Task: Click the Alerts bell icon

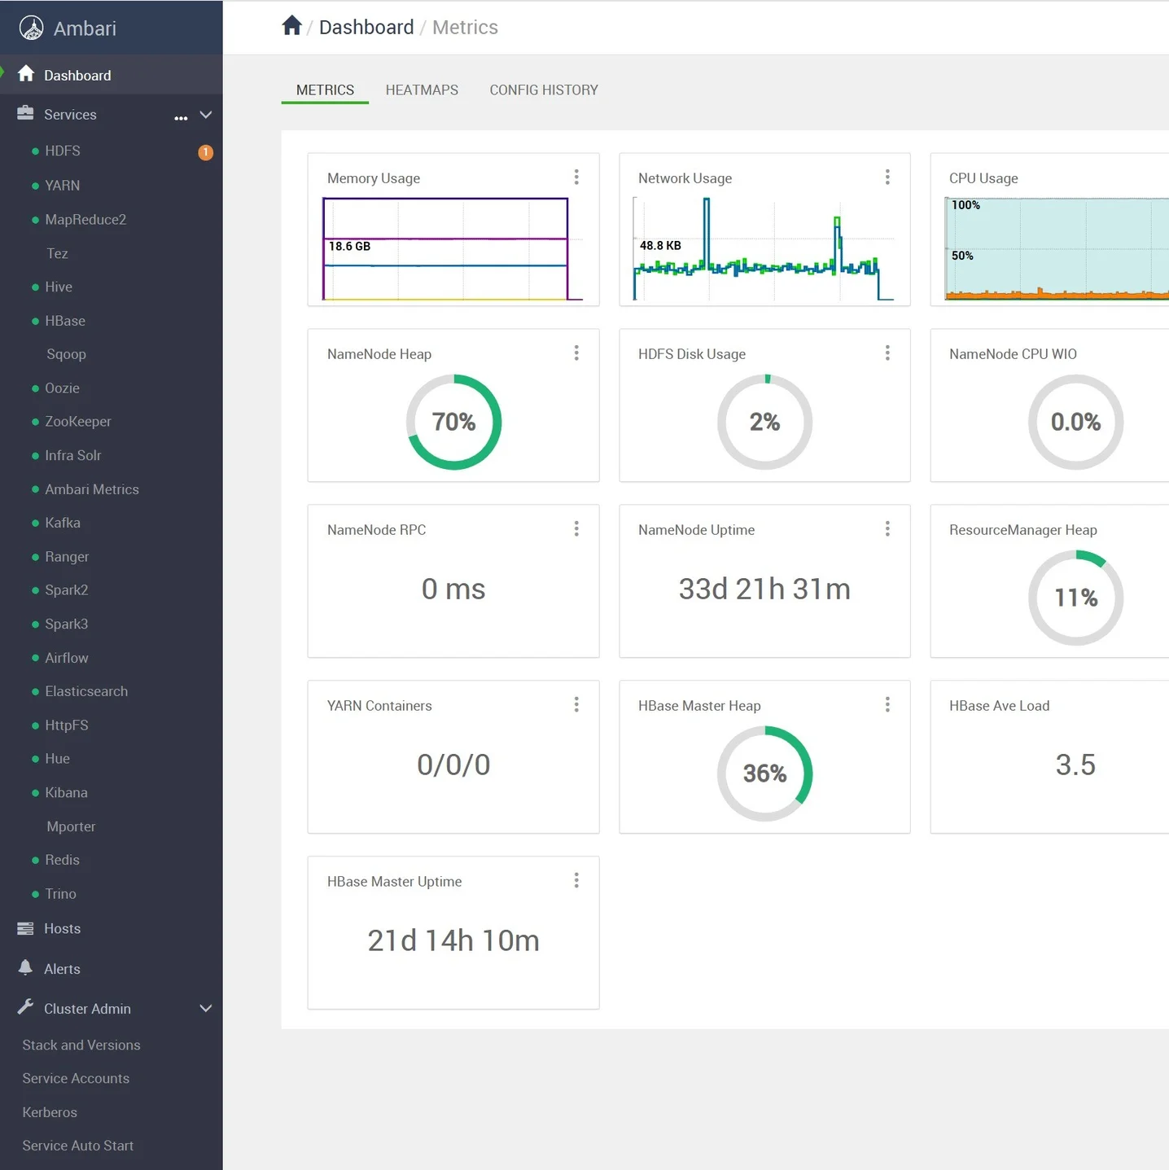Action: point(25,967)
